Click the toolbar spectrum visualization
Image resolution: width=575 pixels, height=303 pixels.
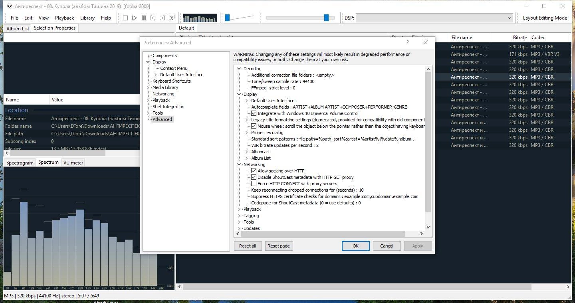tap(200, 18)
